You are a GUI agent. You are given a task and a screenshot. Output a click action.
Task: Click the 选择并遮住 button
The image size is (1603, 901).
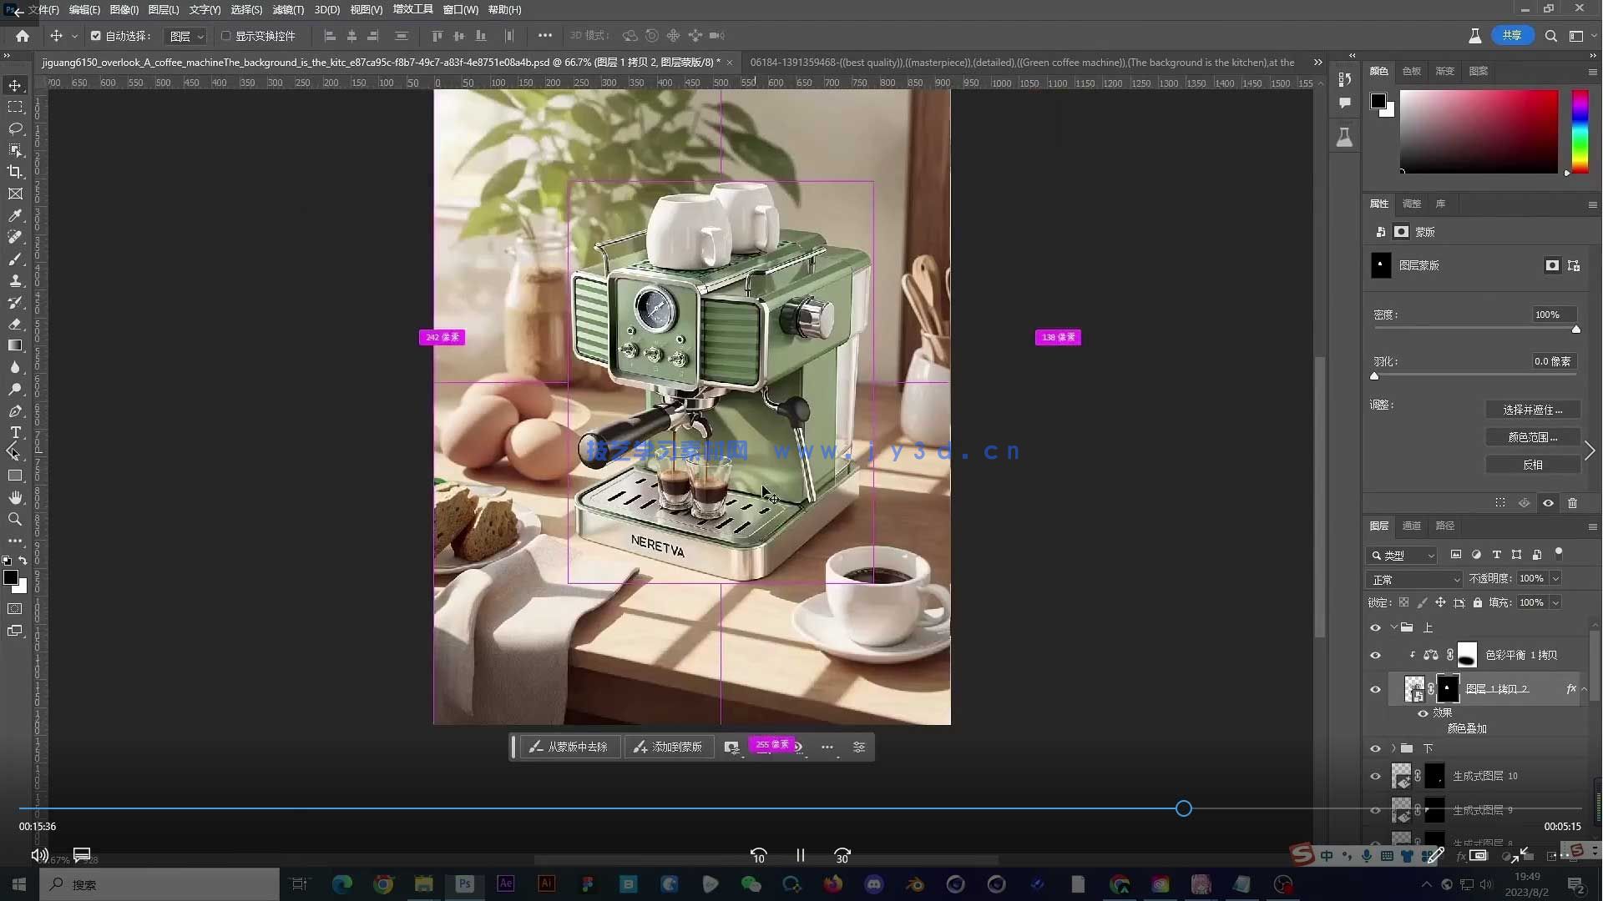click(x=1532, y=410)
